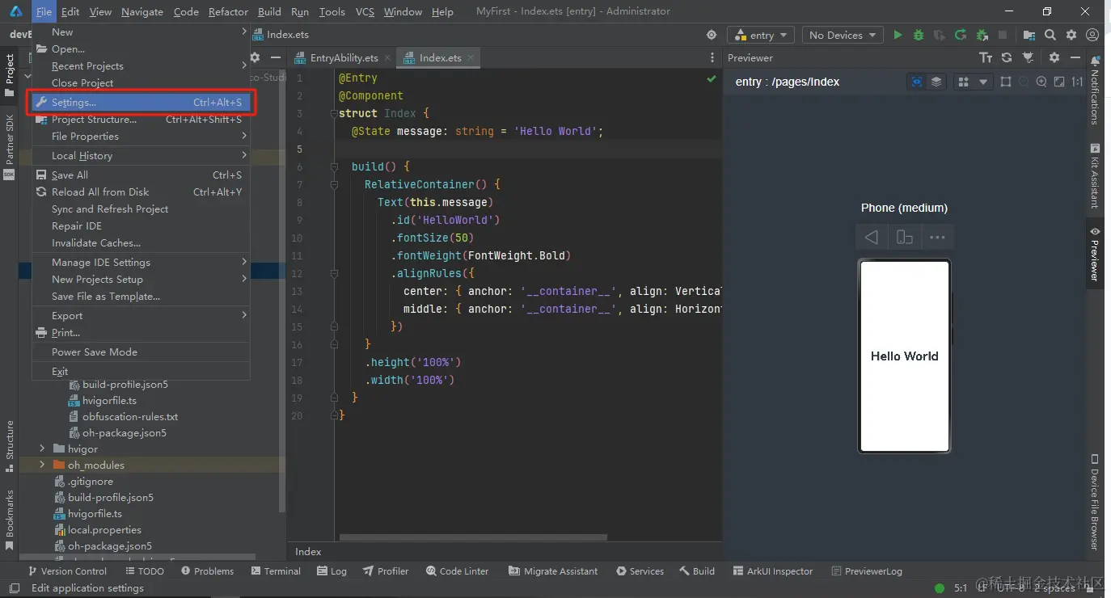The width and height of the screenshot is (1111, 598).
Task: Run the app with the green play icon
Action: [x=898, y=35]
